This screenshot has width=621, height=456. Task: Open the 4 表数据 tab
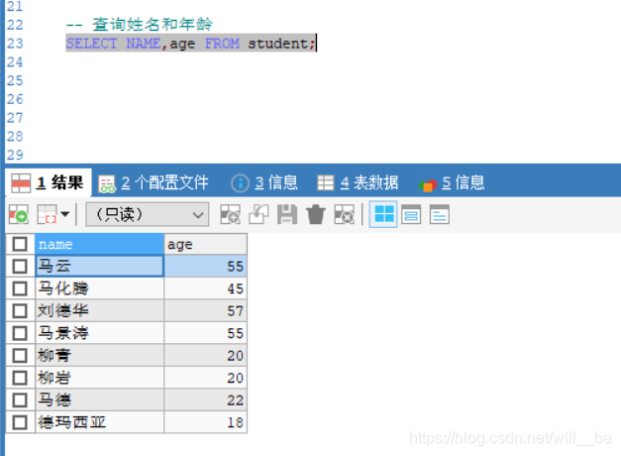point(358,182)
